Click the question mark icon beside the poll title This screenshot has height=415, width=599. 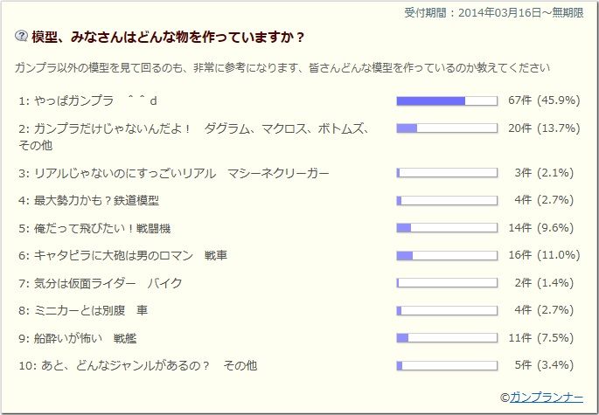coord(21,37)
